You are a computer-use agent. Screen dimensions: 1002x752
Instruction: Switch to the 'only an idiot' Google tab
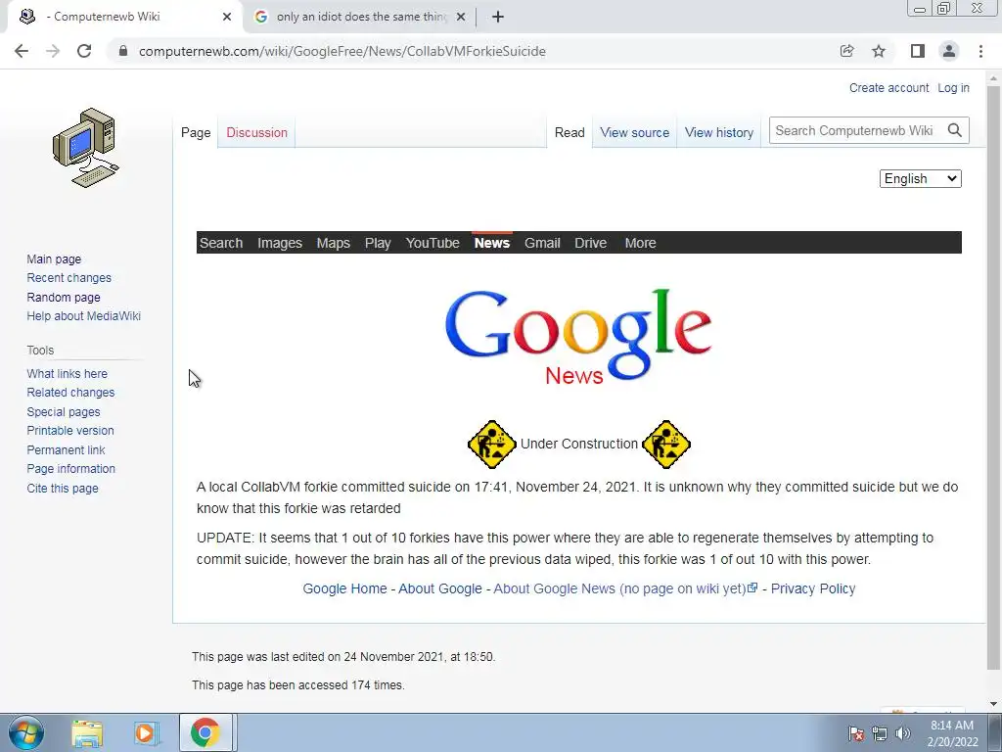[359, 17]
